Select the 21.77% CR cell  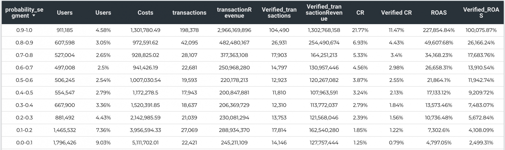360,30
